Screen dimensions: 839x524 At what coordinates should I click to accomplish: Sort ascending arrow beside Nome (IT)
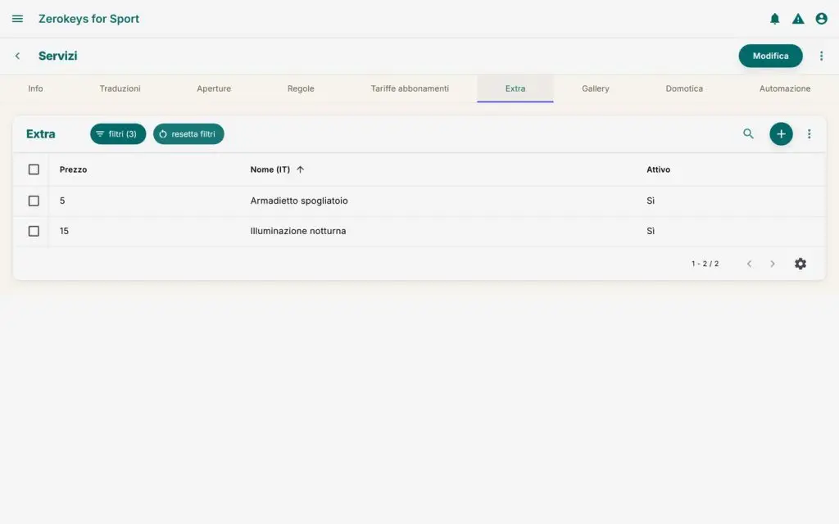[300, 169]
